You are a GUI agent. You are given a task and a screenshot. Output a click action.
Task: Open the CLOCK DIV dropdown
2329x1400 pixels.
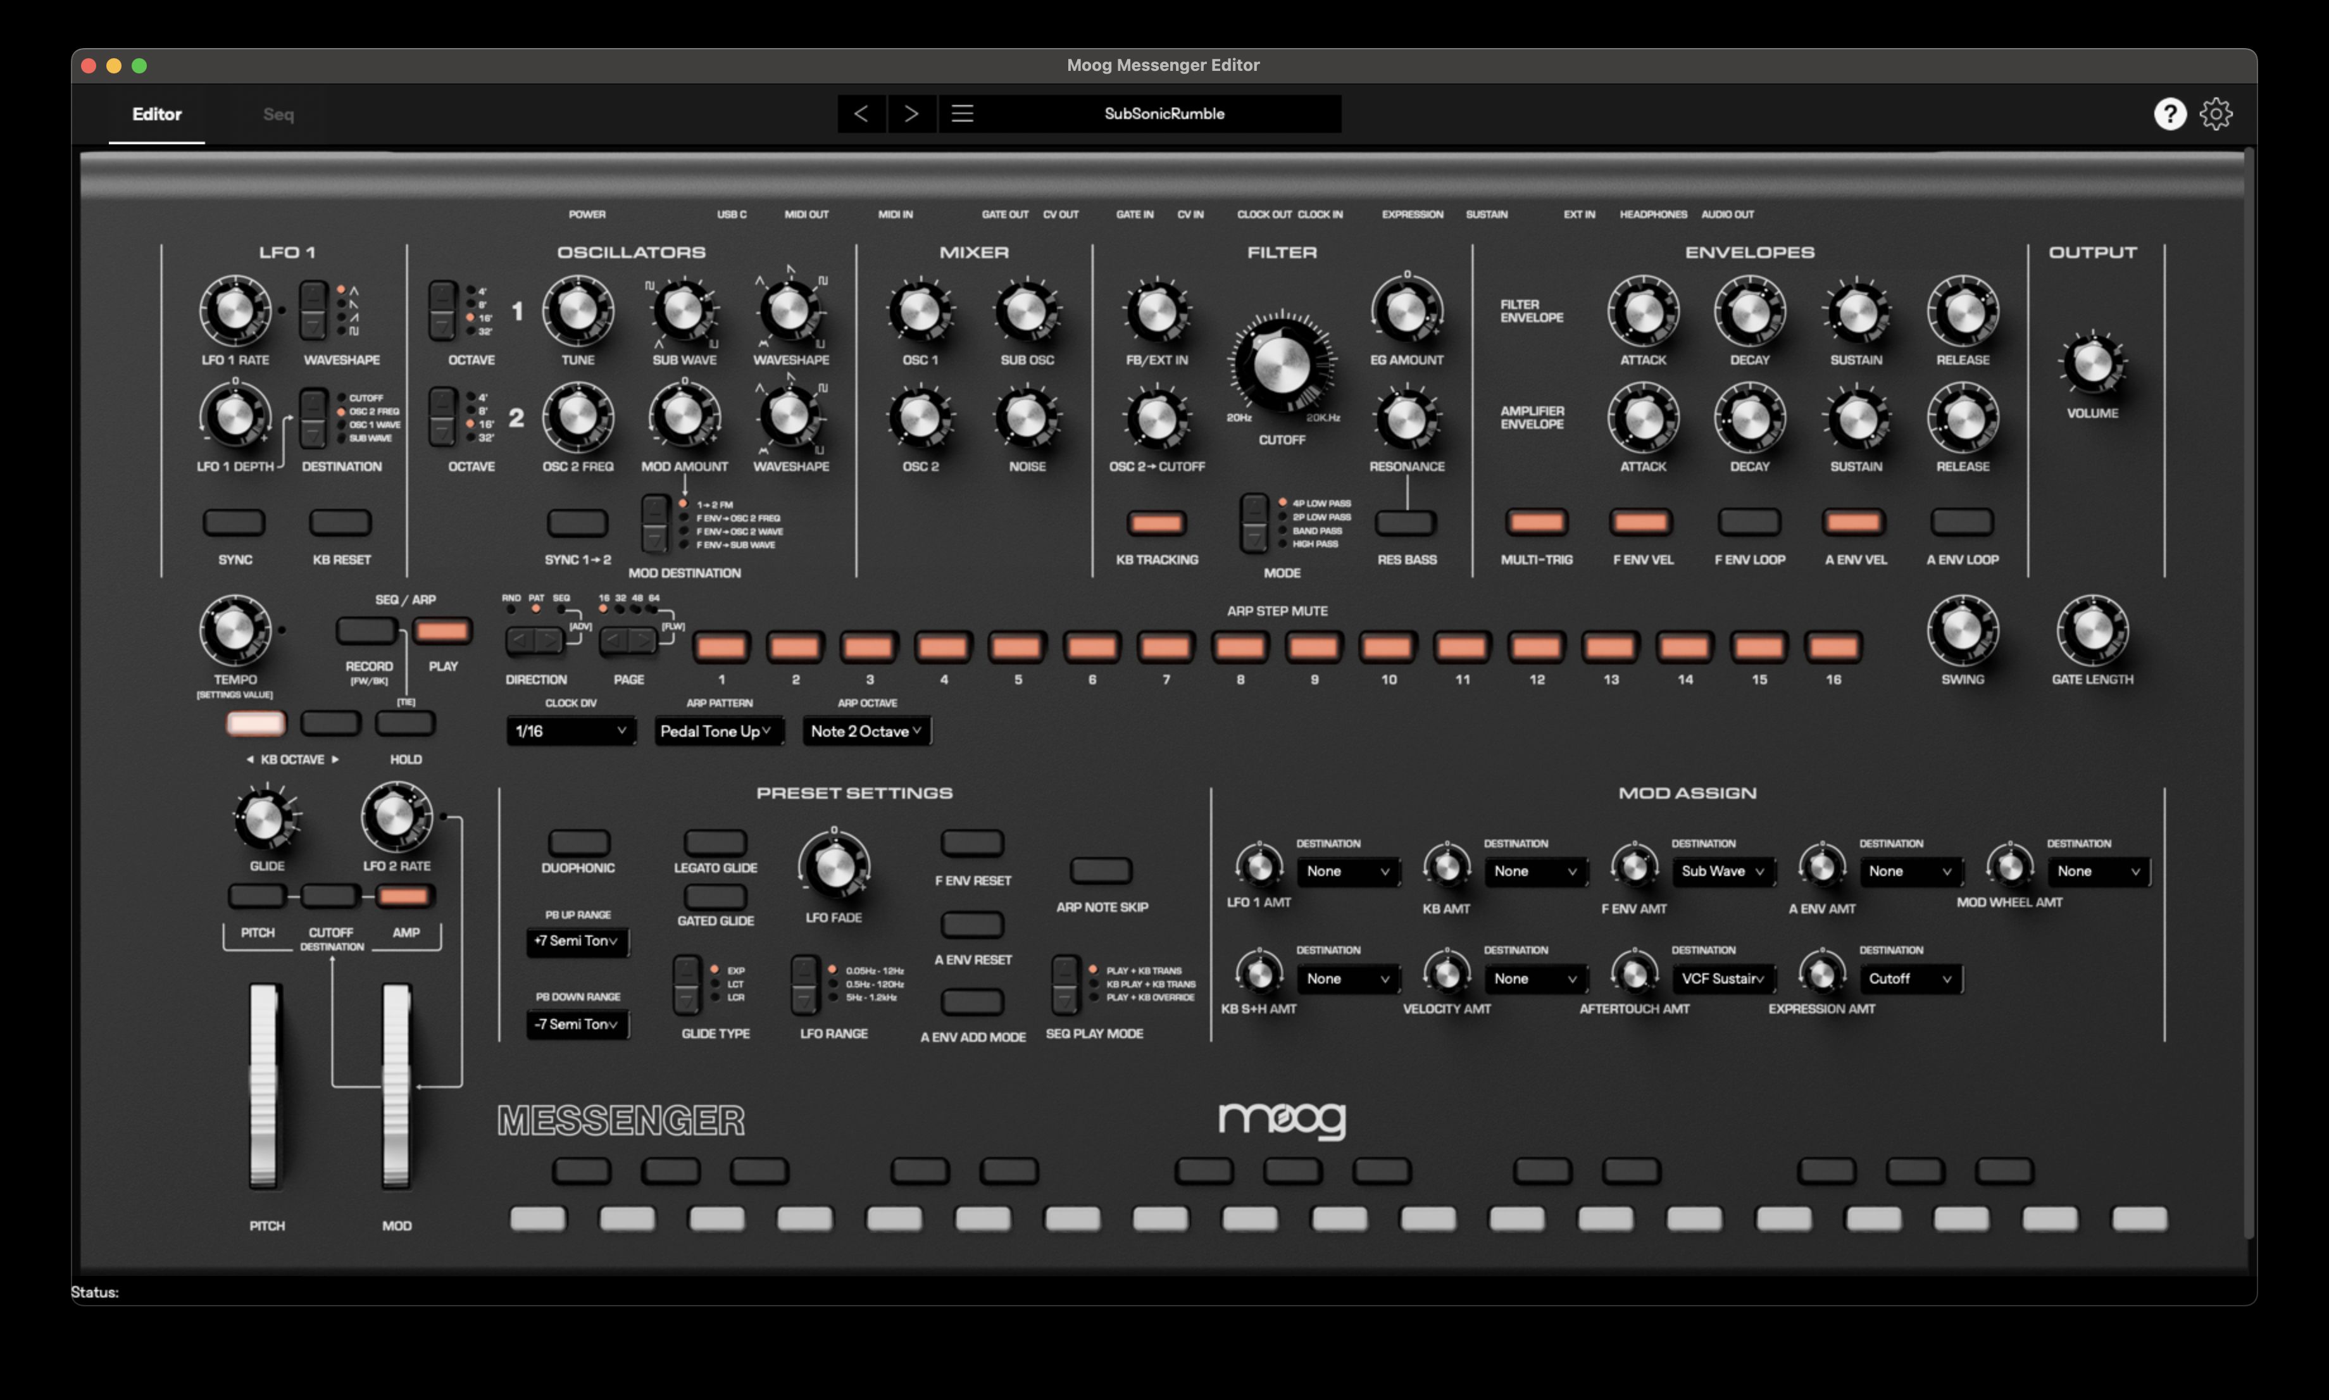coord(570,730)
